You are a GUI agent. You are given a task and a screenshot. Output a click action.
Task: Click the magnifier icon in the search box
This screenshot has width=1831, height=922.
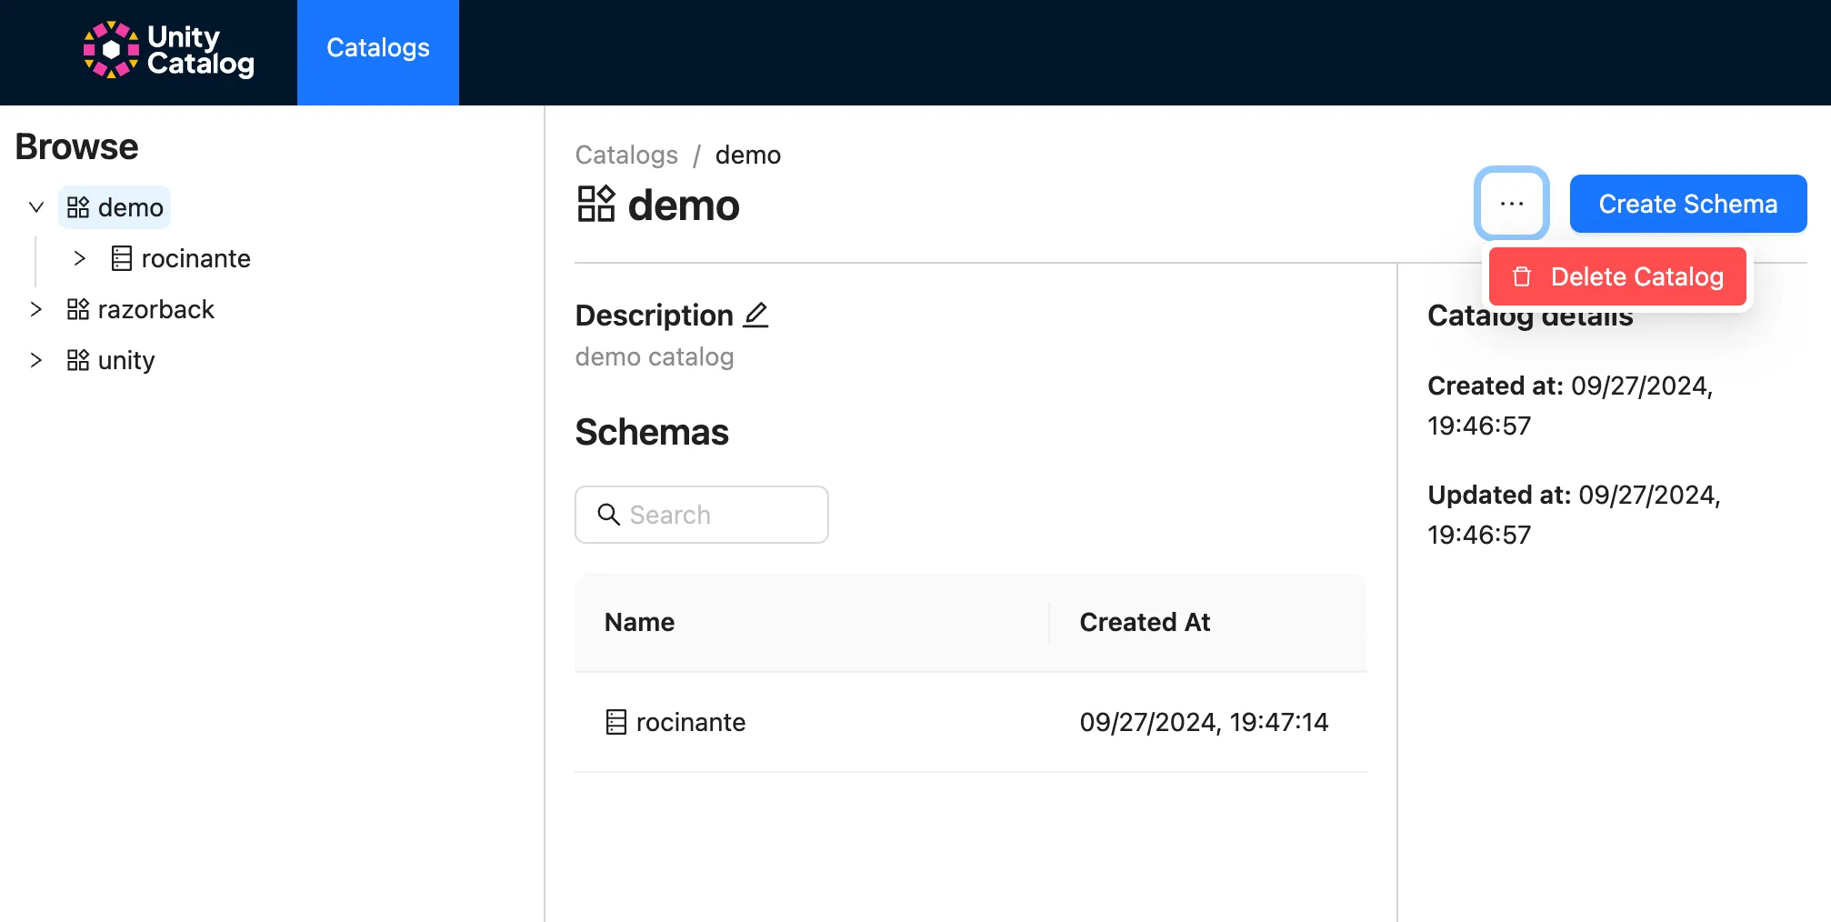coord(608,514)
